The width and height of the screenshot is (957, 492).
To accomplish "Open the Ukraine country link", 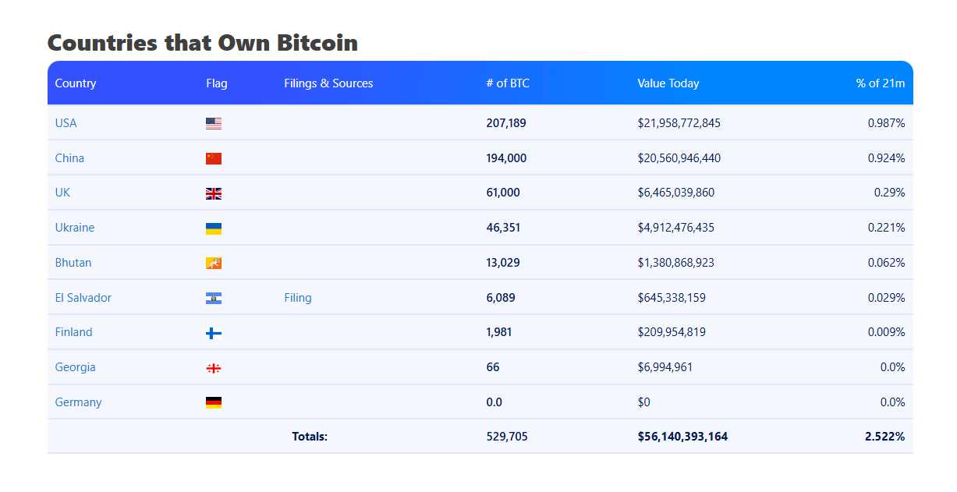I will (75, 228).
